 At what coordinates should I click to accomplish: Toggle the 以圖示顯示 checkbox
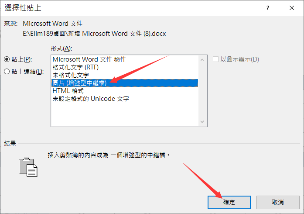pyautogui.click(x=215, y=59)
